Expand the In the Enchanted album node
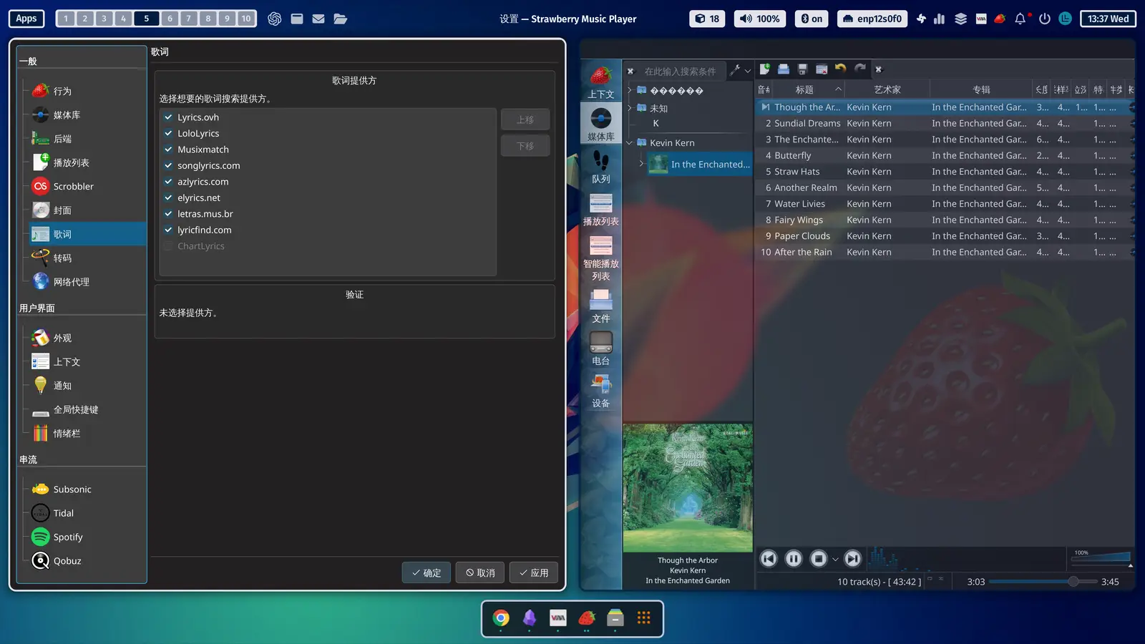Screen dimensions: 1145x644 click(641, 164)
